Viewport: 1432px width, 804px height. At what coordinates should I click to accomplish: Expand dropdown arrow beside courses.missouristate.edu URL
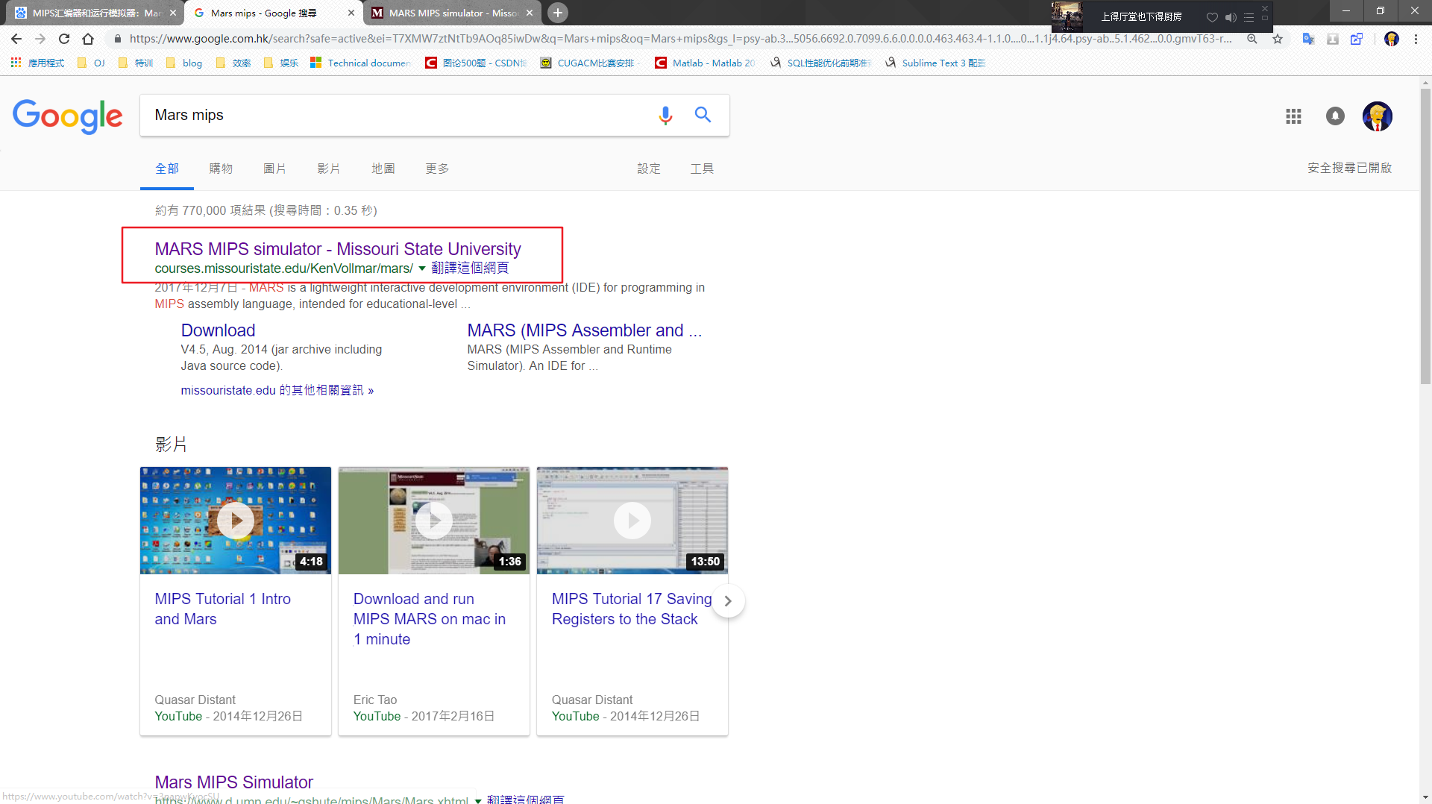(x=422, y=268)
